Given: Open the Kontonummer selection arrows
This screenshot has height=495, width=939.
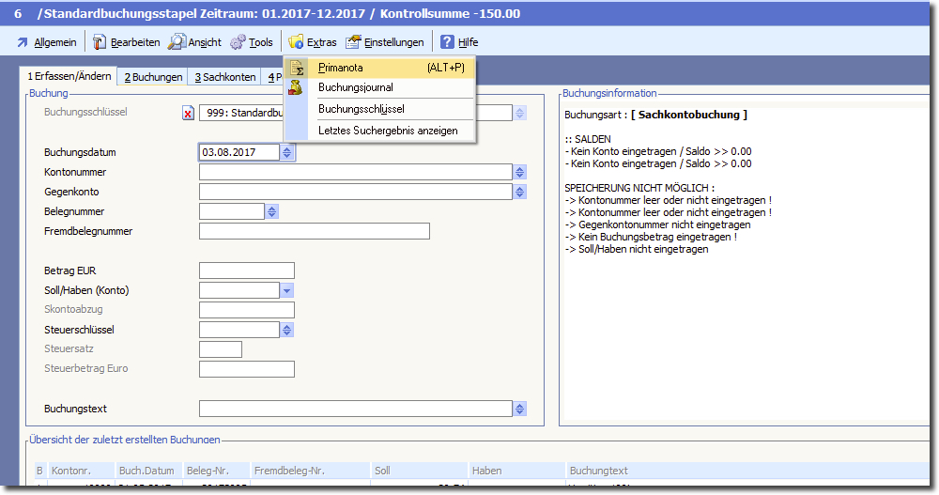Looking at the screenshot, I should coord(520,172).
